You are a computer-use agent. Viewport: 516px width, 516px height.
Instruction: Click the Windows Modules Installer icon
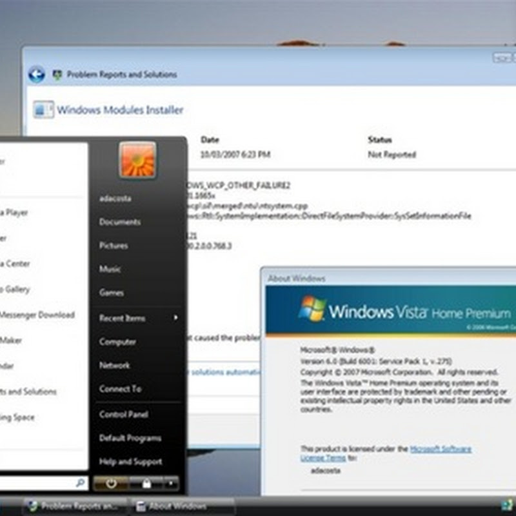click(43, 110)
